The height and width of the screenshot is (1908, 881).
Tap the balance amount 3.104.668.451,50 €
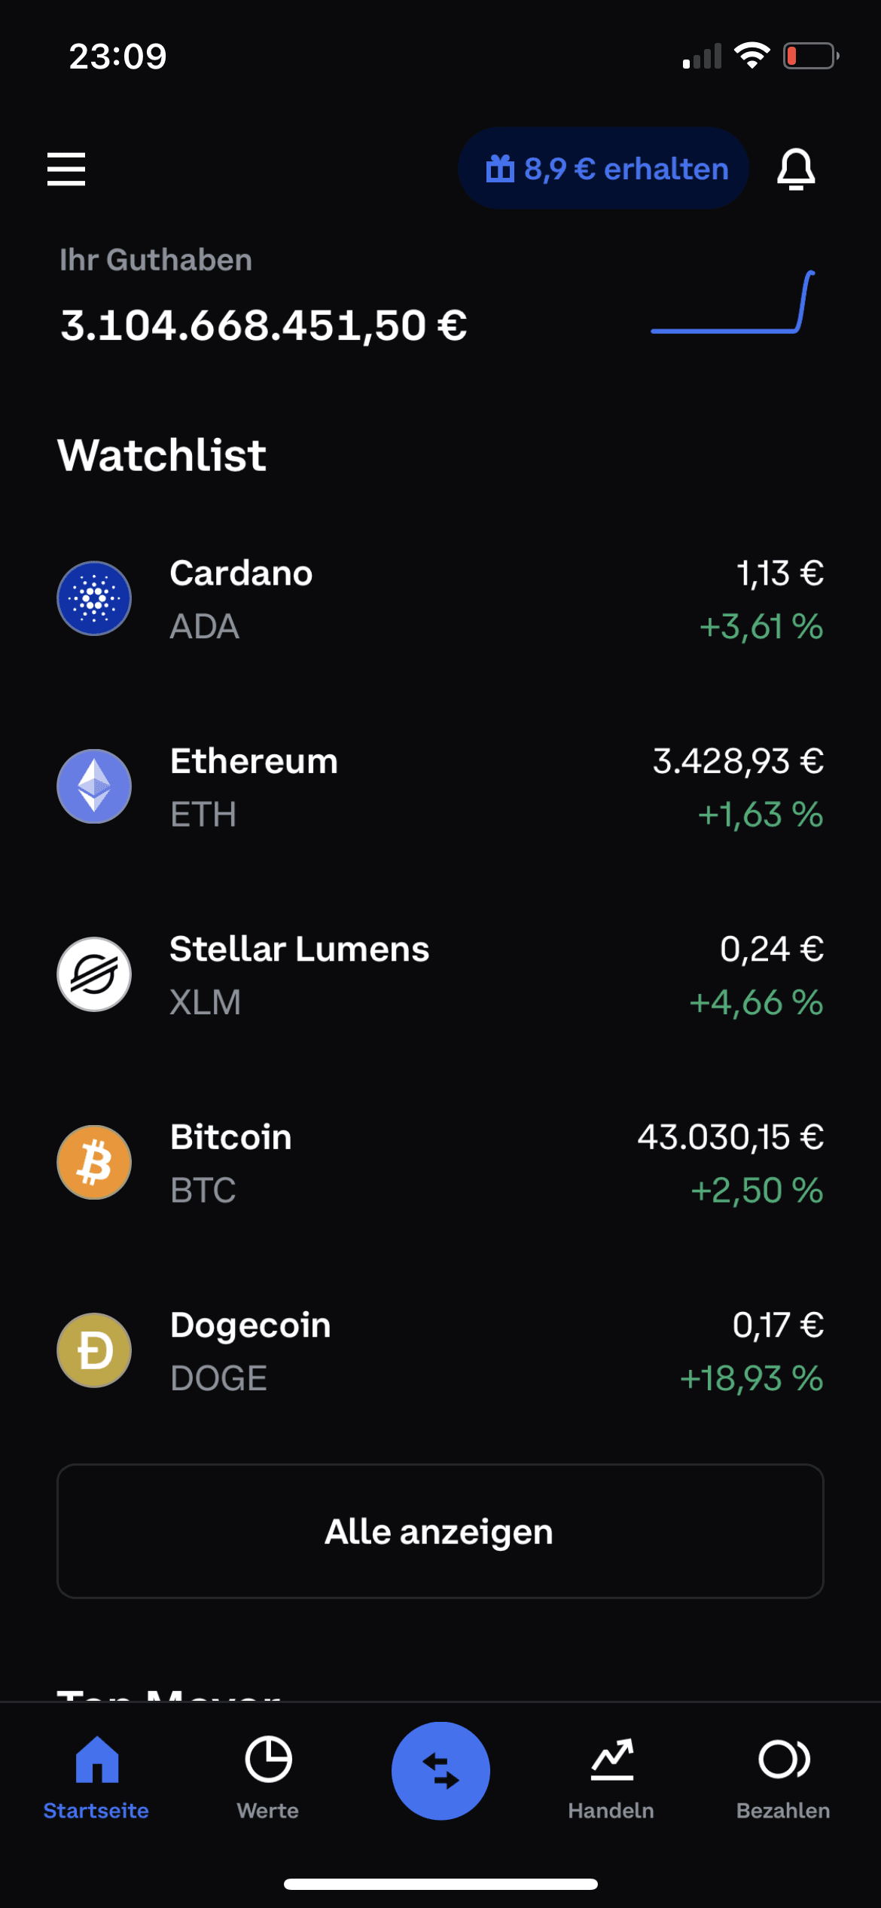[x=264, y=326]
